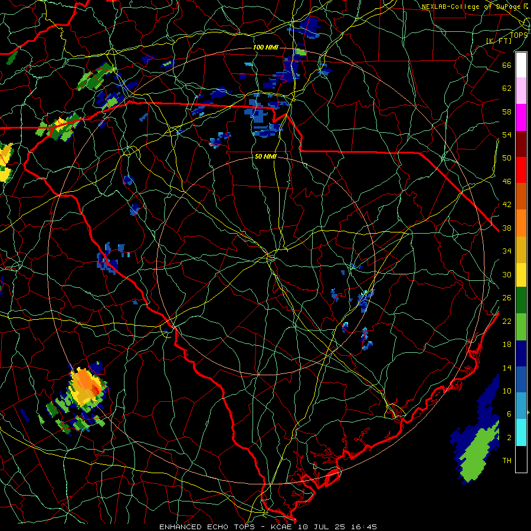This screenshot has height=531, width=531.
Task: Click the legend value 46
Action: click(507, 182)
